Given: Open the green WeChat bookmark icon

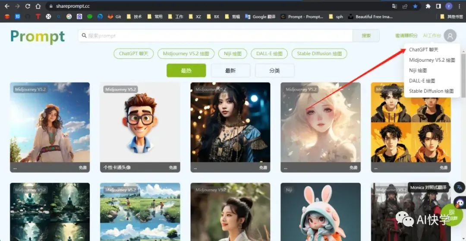Looking at the screenshot, I should 90,17.
